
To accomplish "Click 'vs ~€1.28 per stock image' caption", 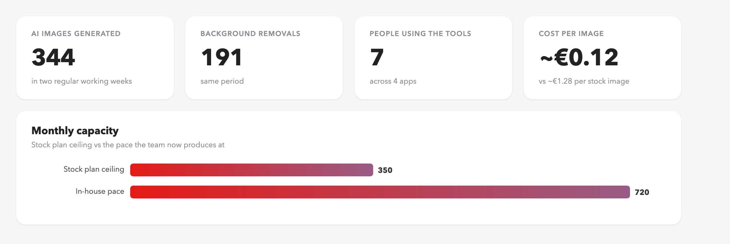I will coord(584,81).
